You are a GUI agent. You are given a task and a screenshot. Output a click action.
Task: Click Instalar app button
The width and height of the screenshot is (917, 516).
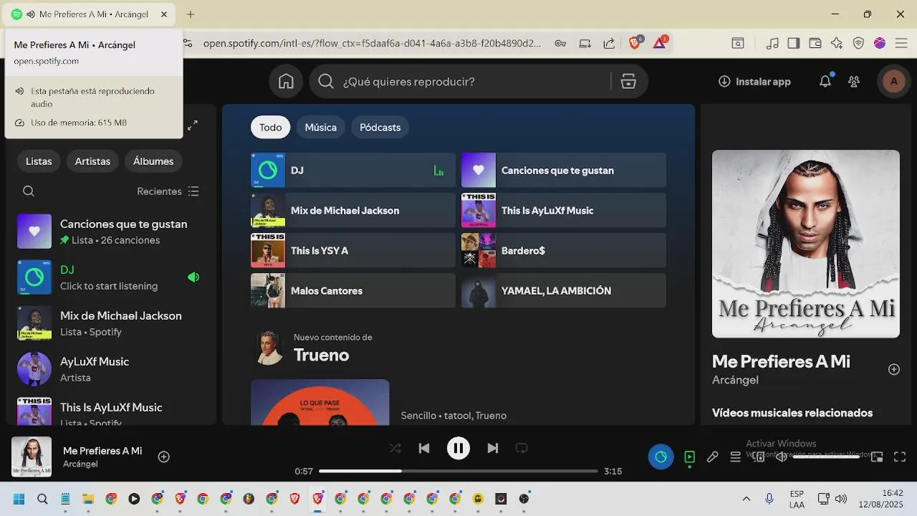pyautogui.click(x=754, y=82)
